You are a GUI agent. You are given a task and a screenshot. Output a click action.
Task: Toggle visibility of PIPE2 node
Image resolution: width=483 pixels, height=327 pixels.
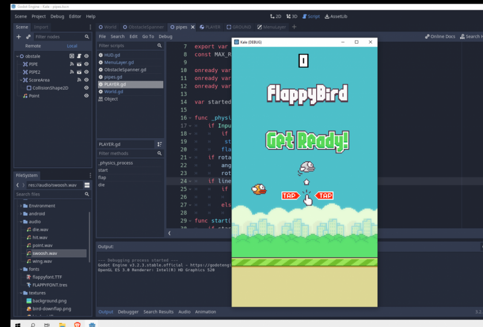pos(86,72)
